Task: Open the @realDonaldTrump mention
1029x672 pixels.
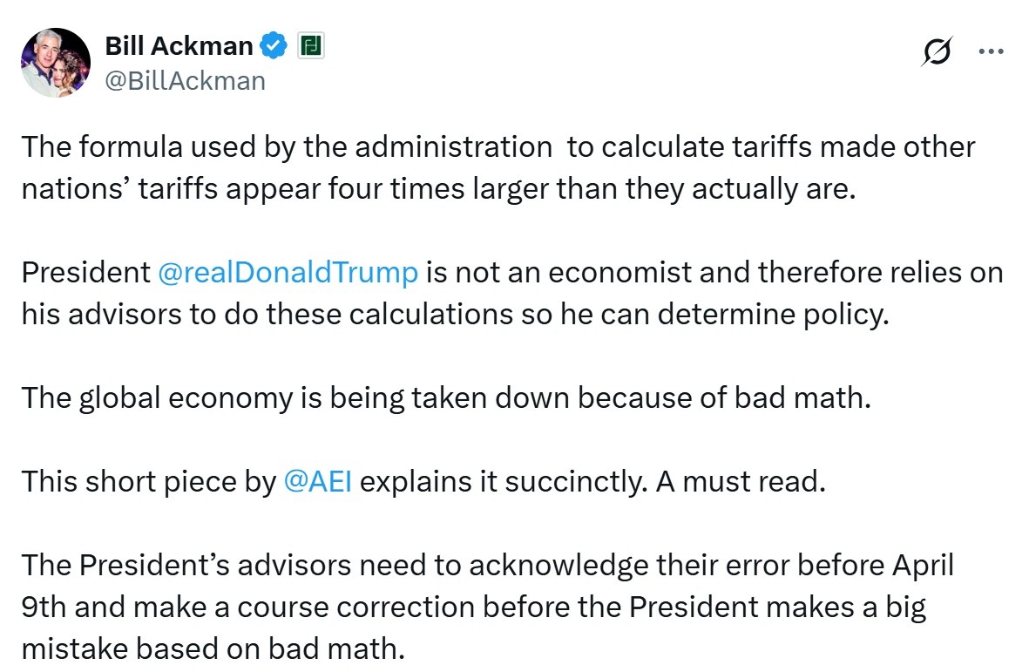Action: click(288, 272)
